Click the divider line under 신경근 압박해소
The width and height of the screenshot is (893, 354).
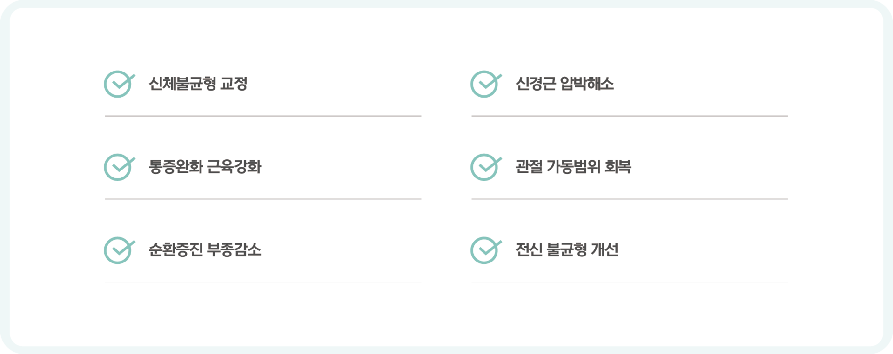(x=629, y=116)
